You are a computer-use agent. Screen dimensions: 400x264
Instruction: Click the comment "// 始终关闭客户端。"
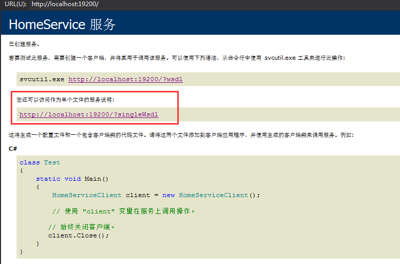click(x=82, y=227)
